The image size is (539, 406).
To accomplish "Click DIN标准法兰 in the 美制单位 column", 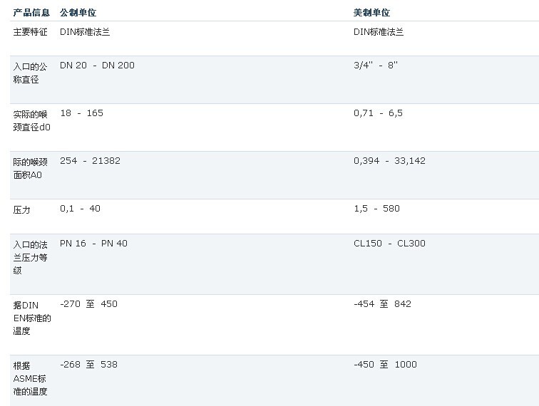I will pyautogui.click(x=379, y=32).
